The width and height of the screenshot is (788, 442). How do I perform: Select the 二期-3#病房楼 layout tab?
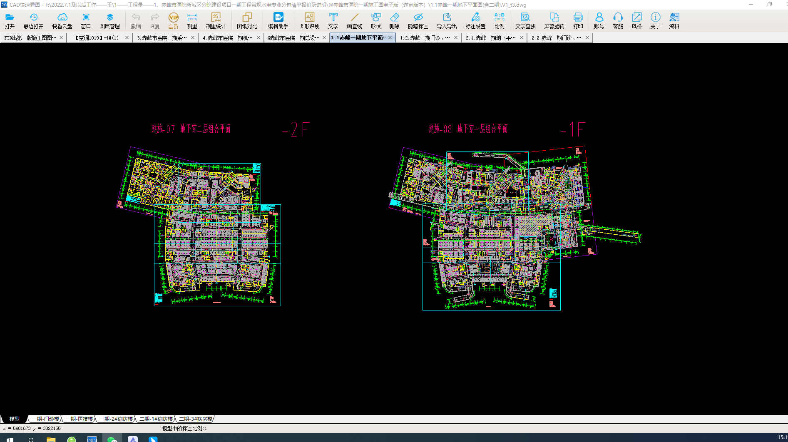196,419
